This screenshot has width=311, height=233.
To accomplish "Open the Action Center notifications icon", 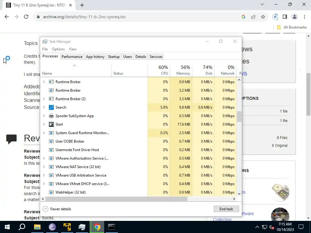I will [x=301, y=227].
